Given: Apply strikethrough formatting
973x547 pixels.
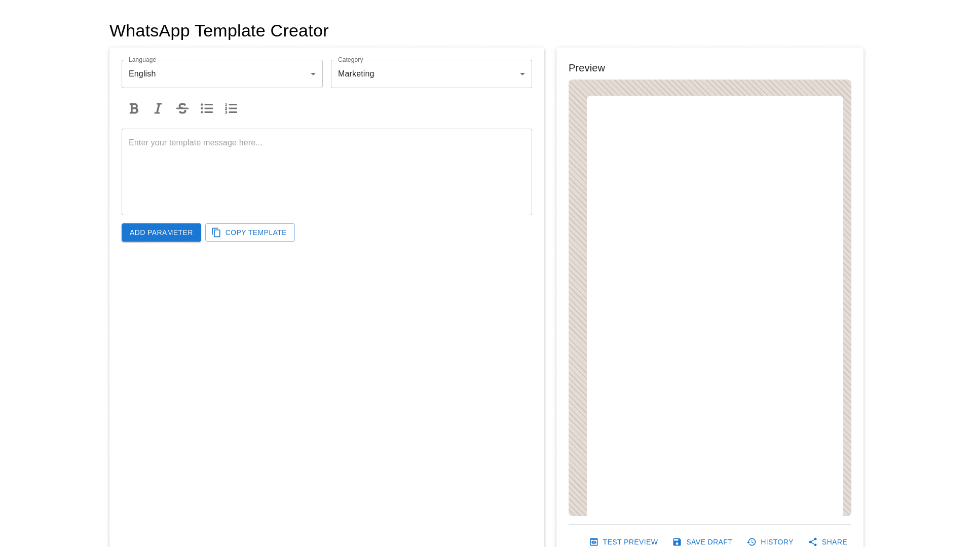Looking at the screenshot, I should 182,108.
